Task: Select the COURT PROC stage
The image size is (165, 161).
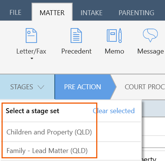Action: pyautogui.click(x=145, y=87)
